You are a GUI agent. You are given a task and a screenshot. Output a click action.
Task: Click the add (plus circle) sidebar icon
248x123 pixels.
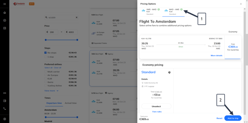tap(4, 20)
